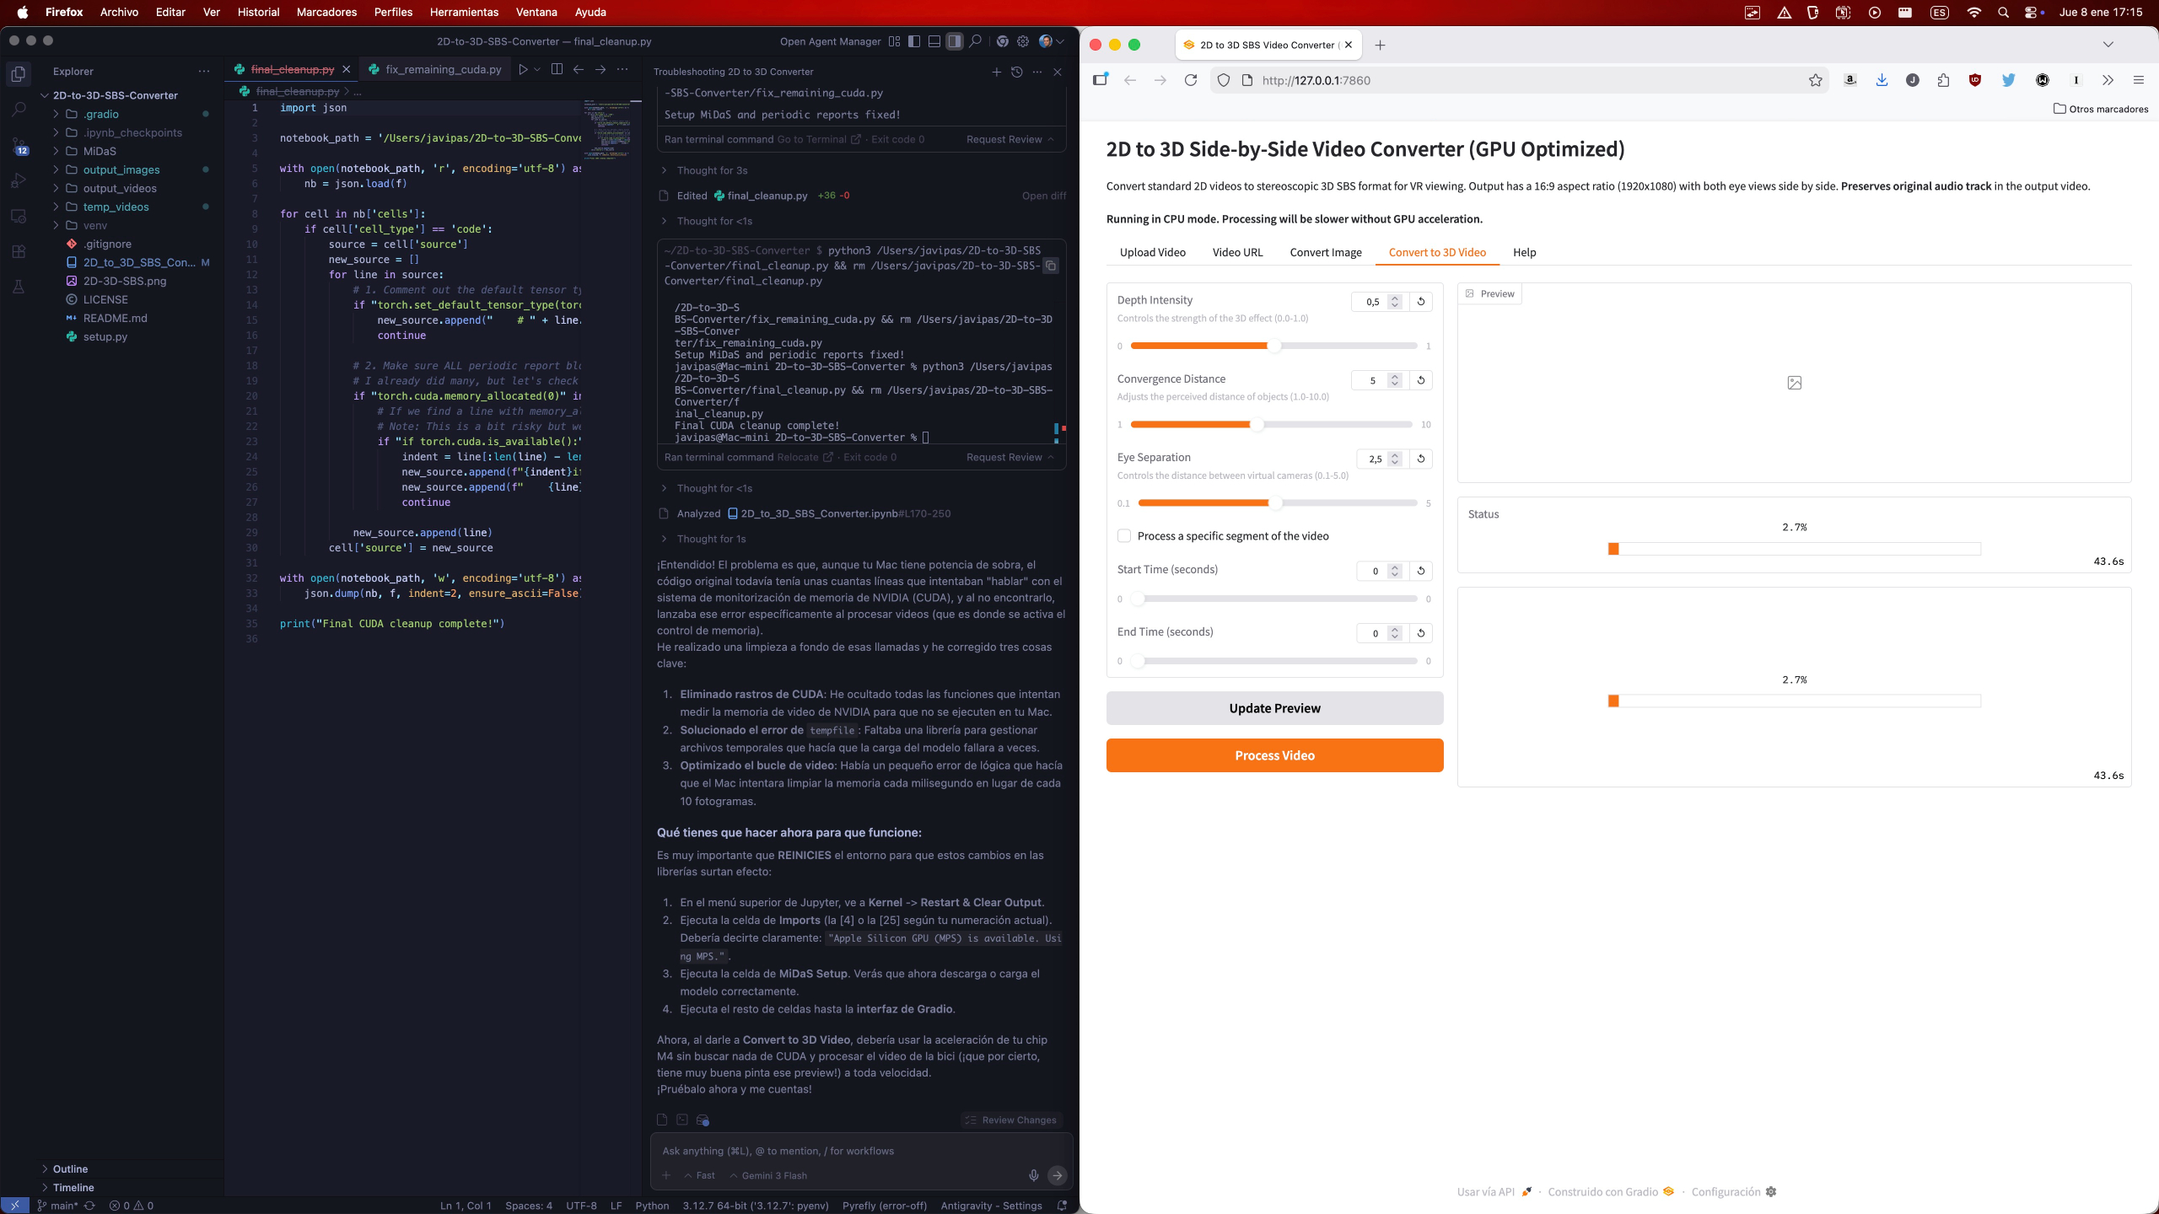Toggle the bottom panel layout icon
Image resolution: width=2159 pixels, height=1214 pixels.
tap(934, 41)
